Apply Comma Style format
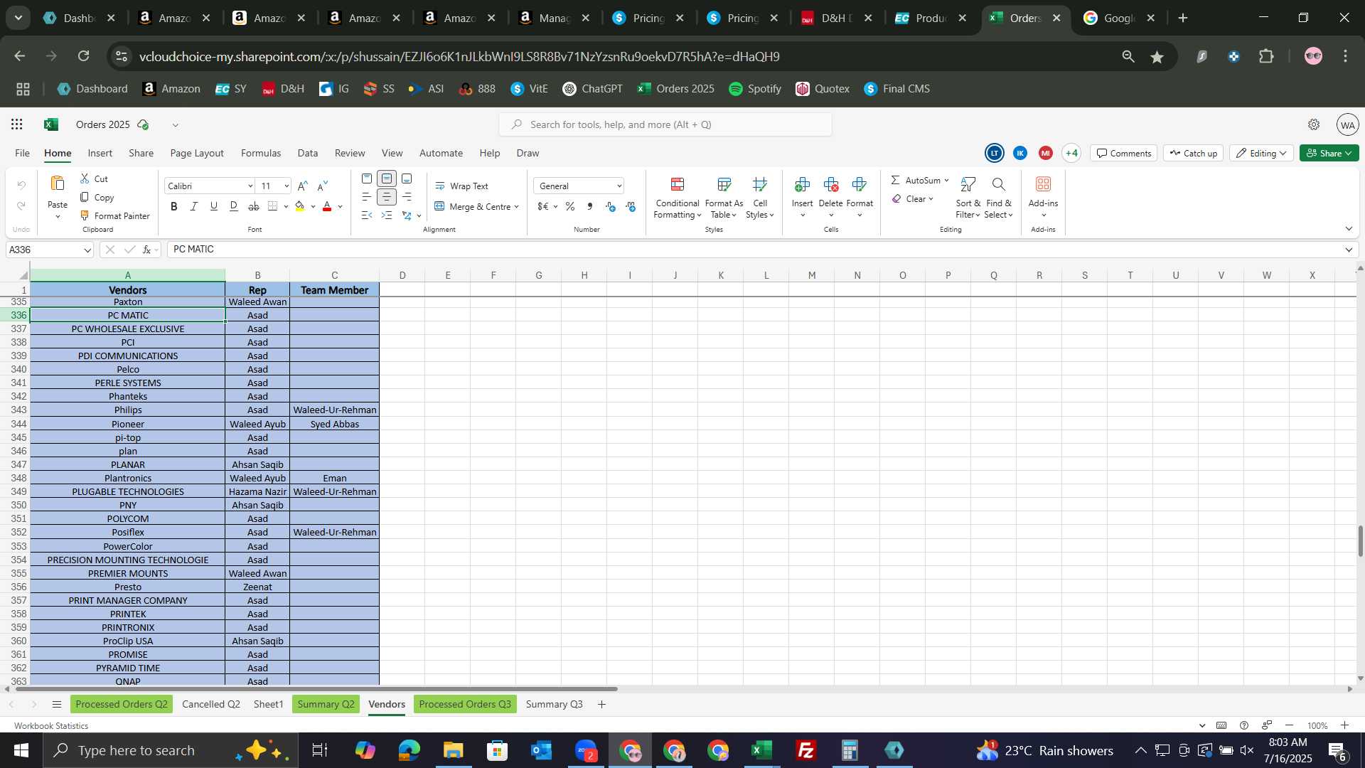 click(x=590, y=206)
